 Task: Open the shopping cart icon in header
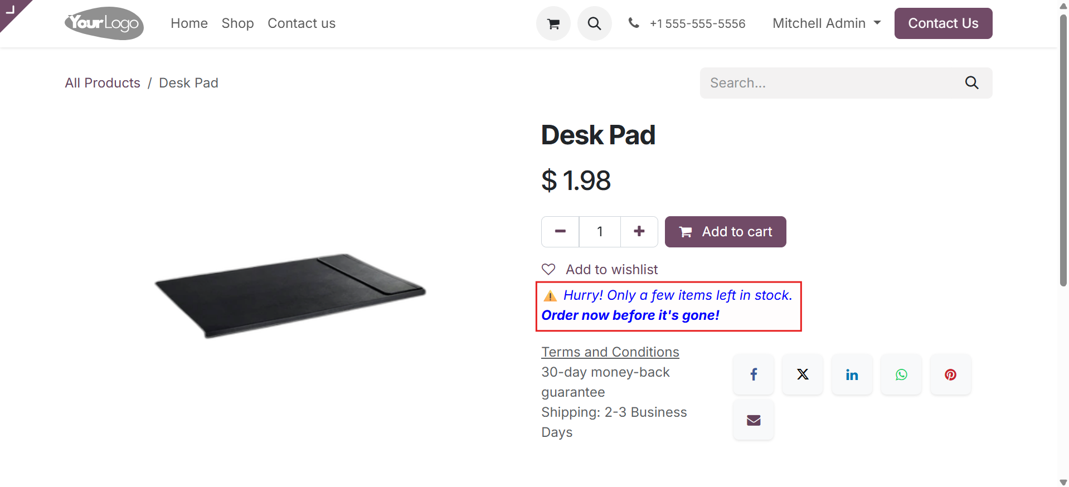point(553,23)
